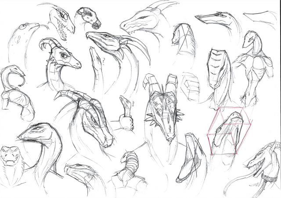This screenshot has height=198, width=281.
Task: Click the red wireframe box around dragon head
Action: point(230,131)
